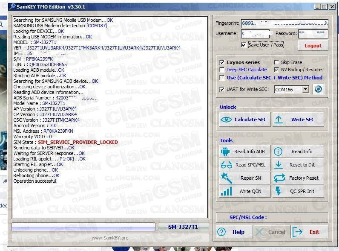
Task: Click the Password input field
Action: [x=313, y=34]
